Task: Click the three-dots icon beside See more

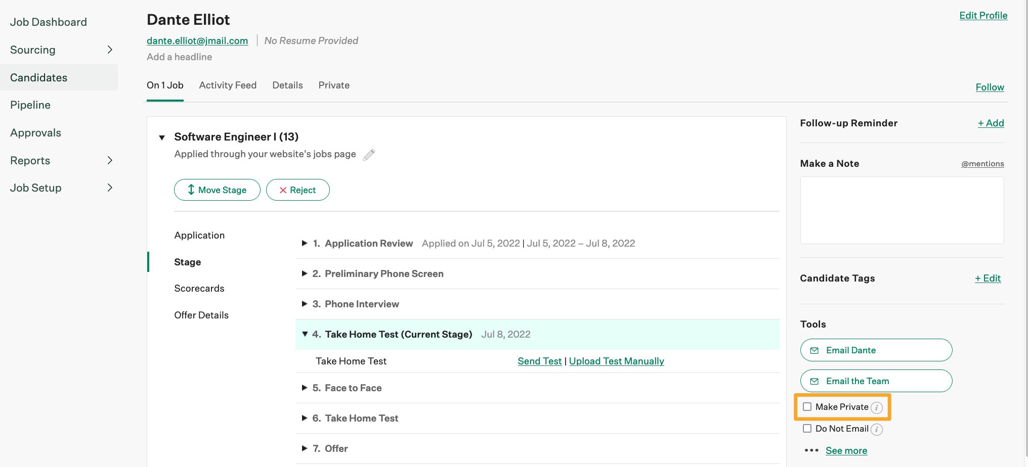Action: pos(811,450)
